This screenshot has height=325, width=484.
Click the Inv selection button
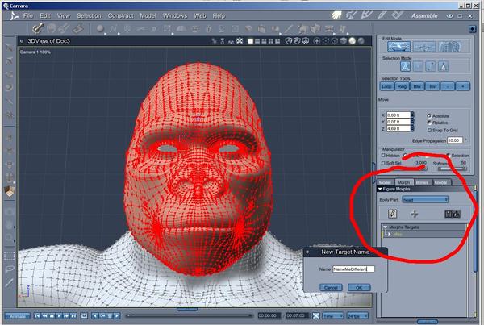click(x=432, y=86)
